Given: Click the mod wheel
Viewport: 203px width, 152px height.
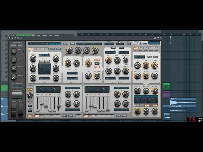Looking at the screenshot, I should pos(20,110).
